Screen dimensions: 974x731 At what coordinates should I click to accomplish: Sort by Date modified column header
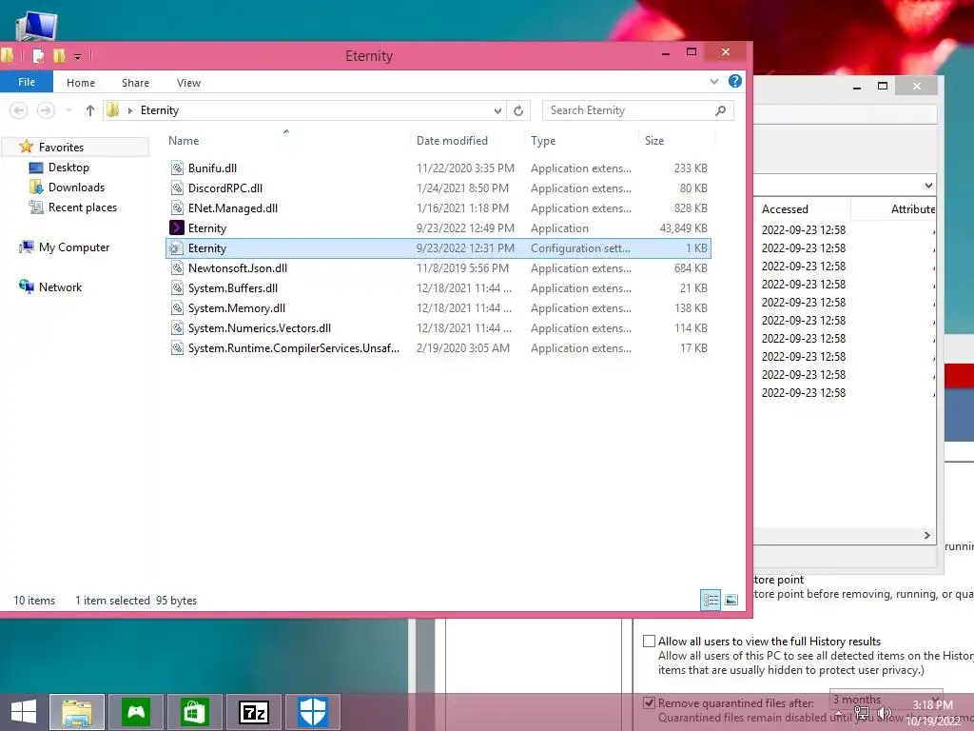pyautogui.click(x=452, y=141)
